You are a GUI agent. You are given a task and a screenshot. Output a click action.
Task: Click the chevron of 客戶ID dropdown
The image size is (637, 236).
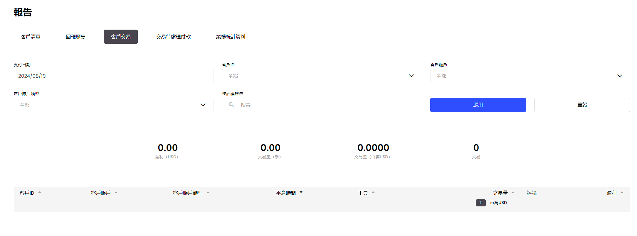[x=411, y=76]
